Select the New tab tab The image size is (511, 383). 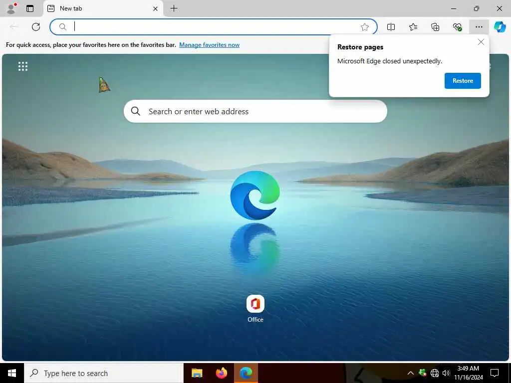point(103,8)
